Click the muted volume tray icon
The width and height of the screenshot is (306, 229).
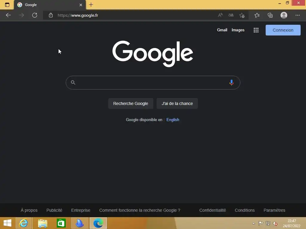click(275, 223)
